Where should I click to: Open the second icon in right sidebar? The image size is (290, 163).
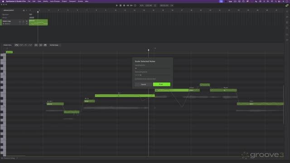tap(287, 17)
